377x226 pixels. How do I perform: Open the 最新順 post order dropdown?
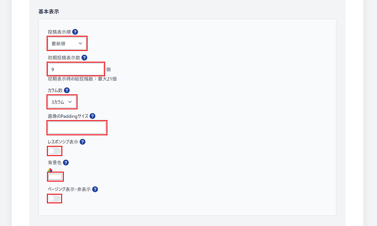pyautogui.click(x=67, y=43)
